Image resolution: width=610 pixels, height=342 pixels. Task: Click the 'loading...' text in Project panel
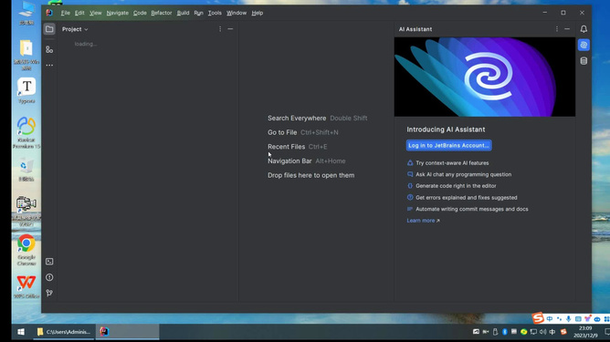86,44
